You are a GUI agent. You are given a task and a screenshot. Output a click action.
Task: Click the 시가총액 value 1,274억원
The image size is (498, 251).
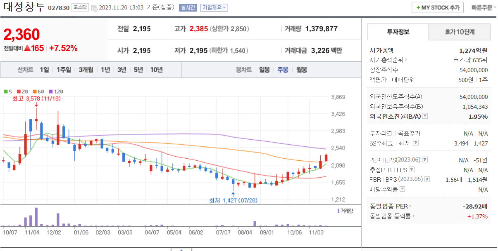click(x=473, y=51)
